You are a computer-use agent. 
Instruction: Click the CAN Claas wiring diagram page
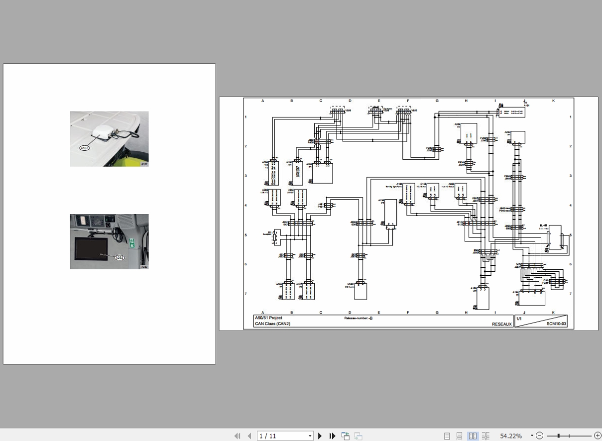[x=409, y=214]
